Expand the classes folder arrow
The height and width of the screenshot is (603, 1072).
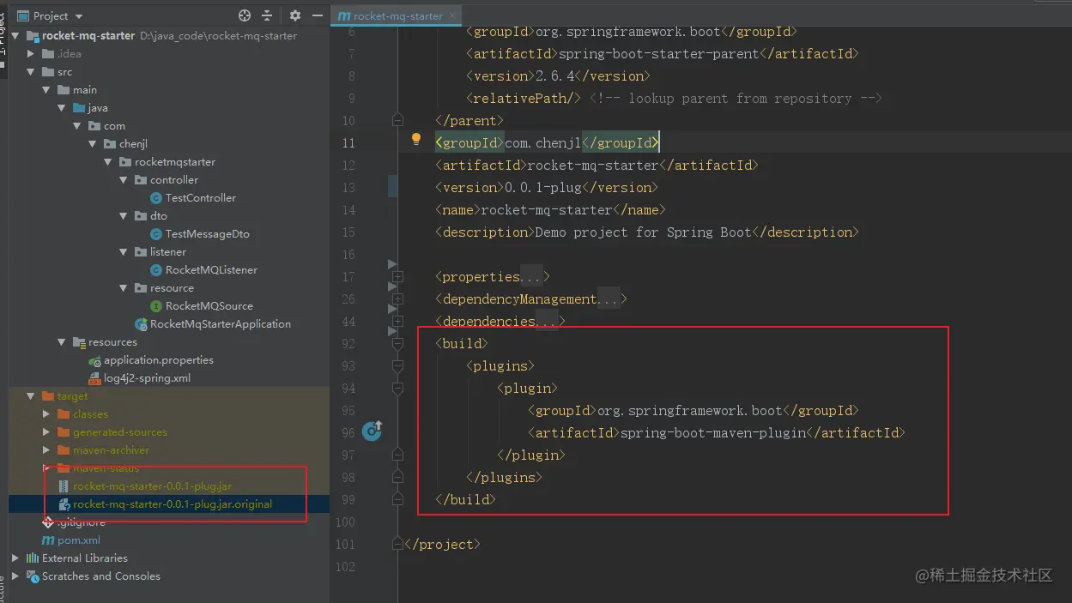tap(47, 414)
